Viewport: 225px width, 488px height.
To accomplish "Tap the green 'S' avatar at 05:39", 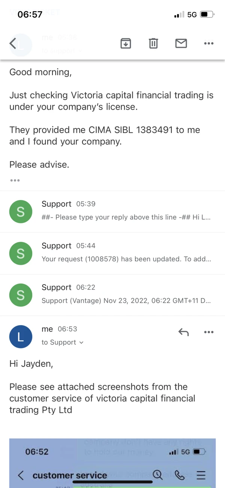I will [21, 212].
